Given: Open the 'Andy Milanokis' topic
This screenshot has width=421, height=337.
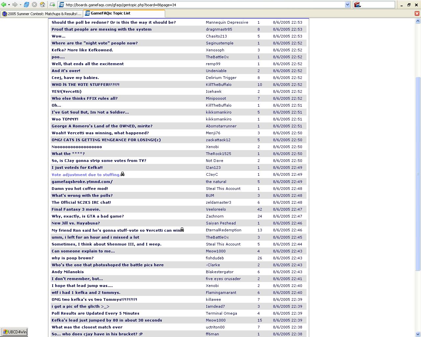Looking at the screenshot, I should (x=68, y=272).
